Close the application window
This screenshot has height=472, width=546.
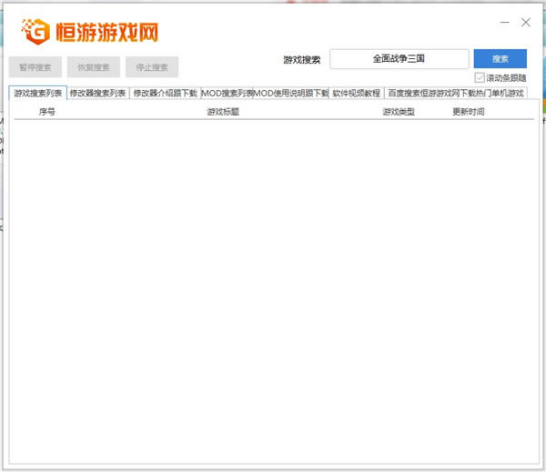524,21
